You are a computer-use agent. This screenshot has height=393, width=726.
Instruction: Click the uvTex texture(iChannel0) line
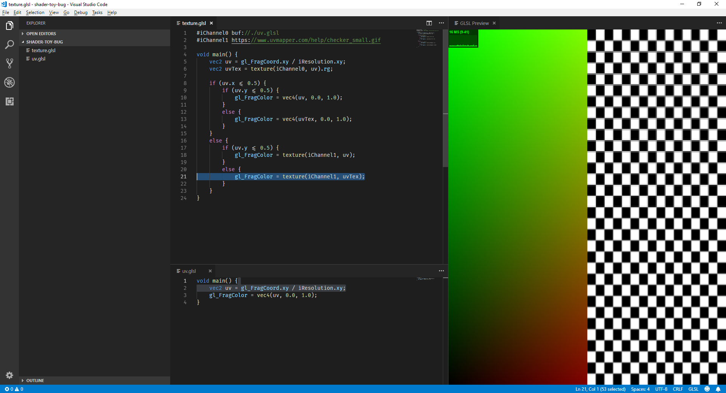pyautogui.click(x=271, y=69)
